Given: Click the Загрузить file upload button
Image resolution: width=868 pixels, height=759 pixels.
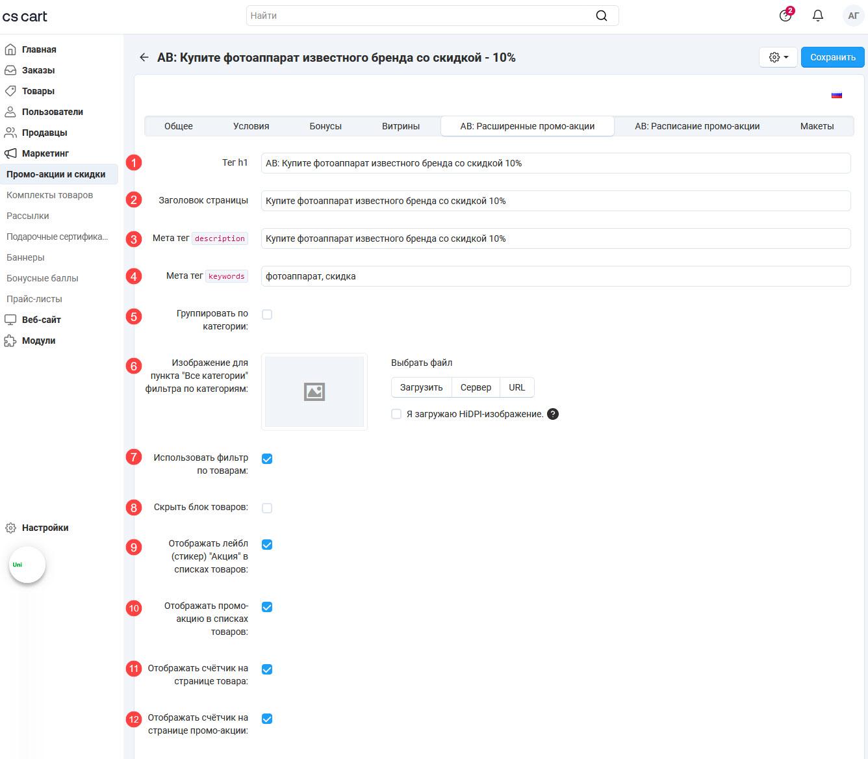Looking at the screenshot, I should (421, 387).
